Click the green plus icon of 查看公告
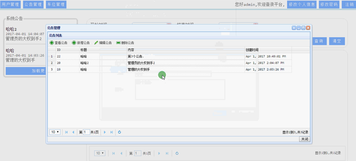This screenshot has width=356, height=161. point(52,43)
